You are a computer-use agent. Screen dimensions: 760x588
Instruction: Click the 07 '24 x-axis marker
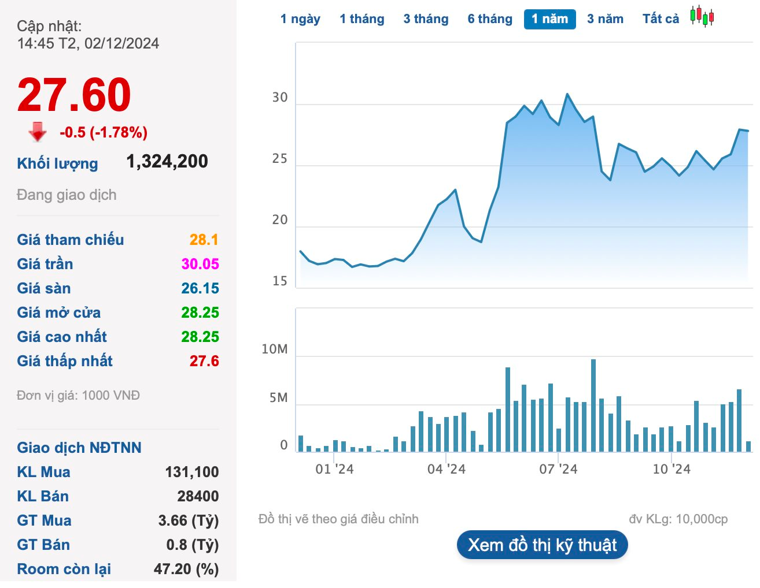558,469
